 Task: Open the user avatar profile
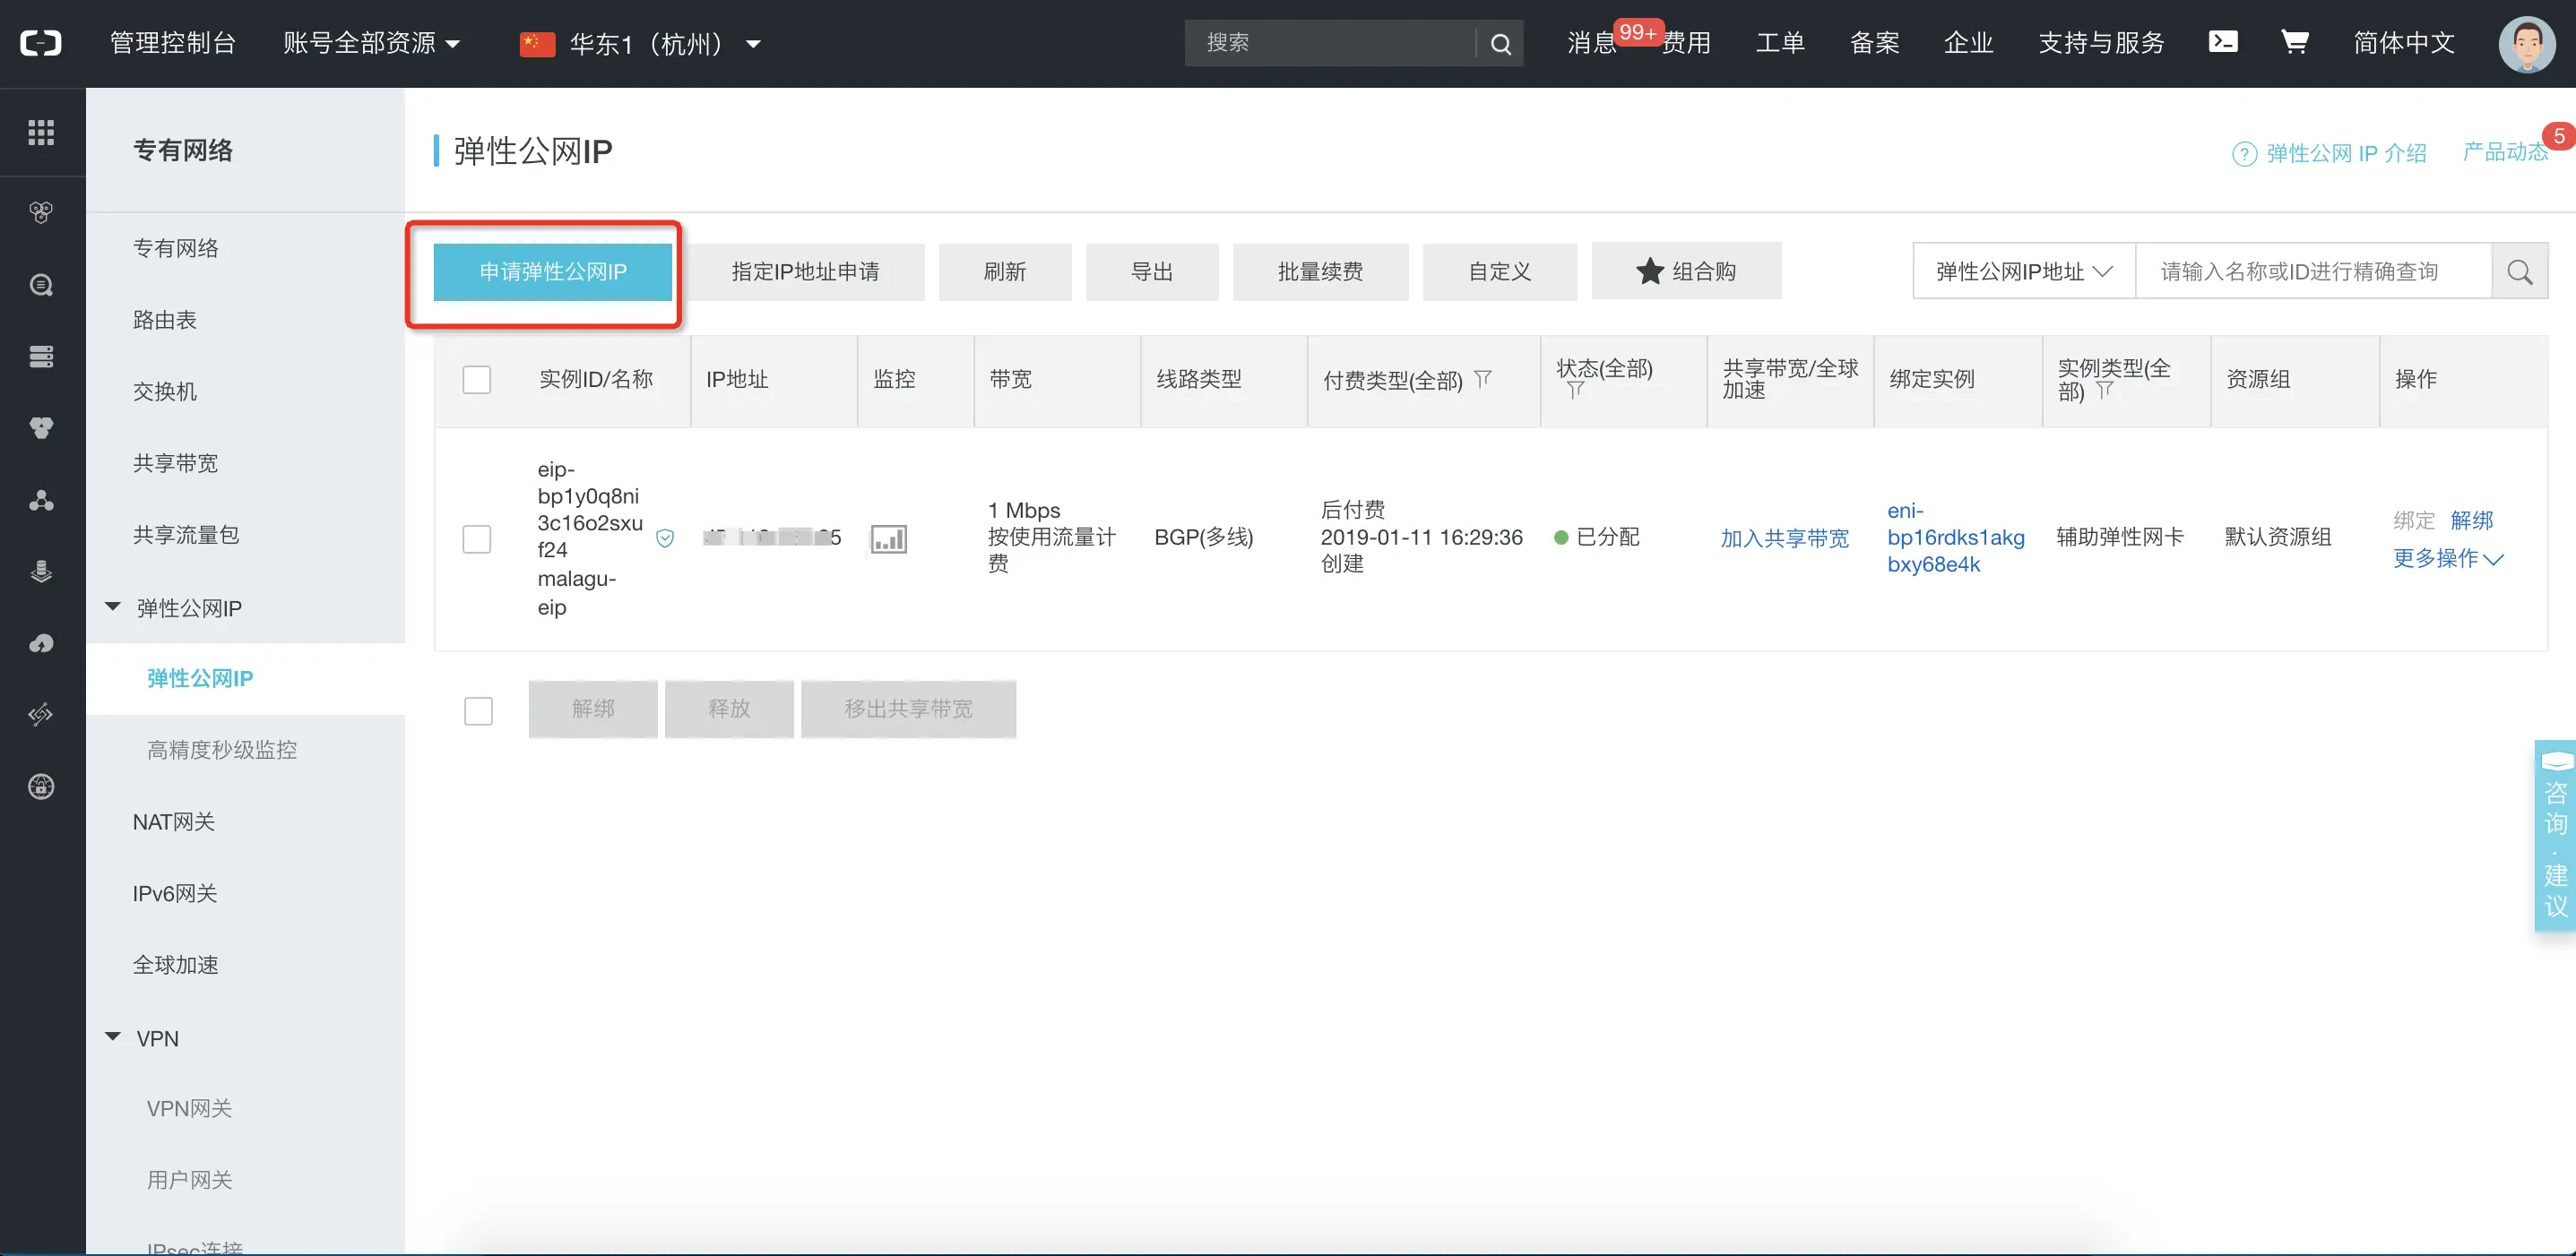coord(2526,44)
